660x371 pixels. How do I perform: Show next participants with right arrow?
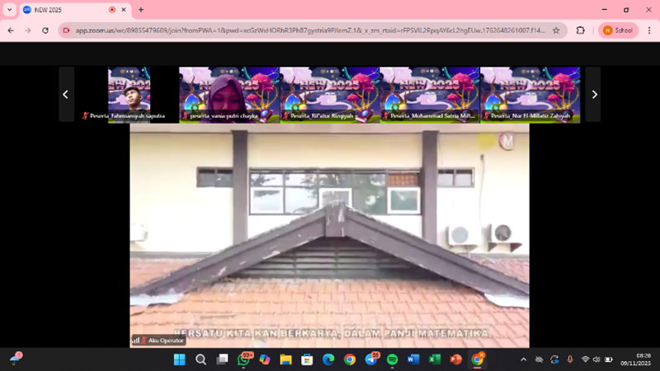pos(593,95)
